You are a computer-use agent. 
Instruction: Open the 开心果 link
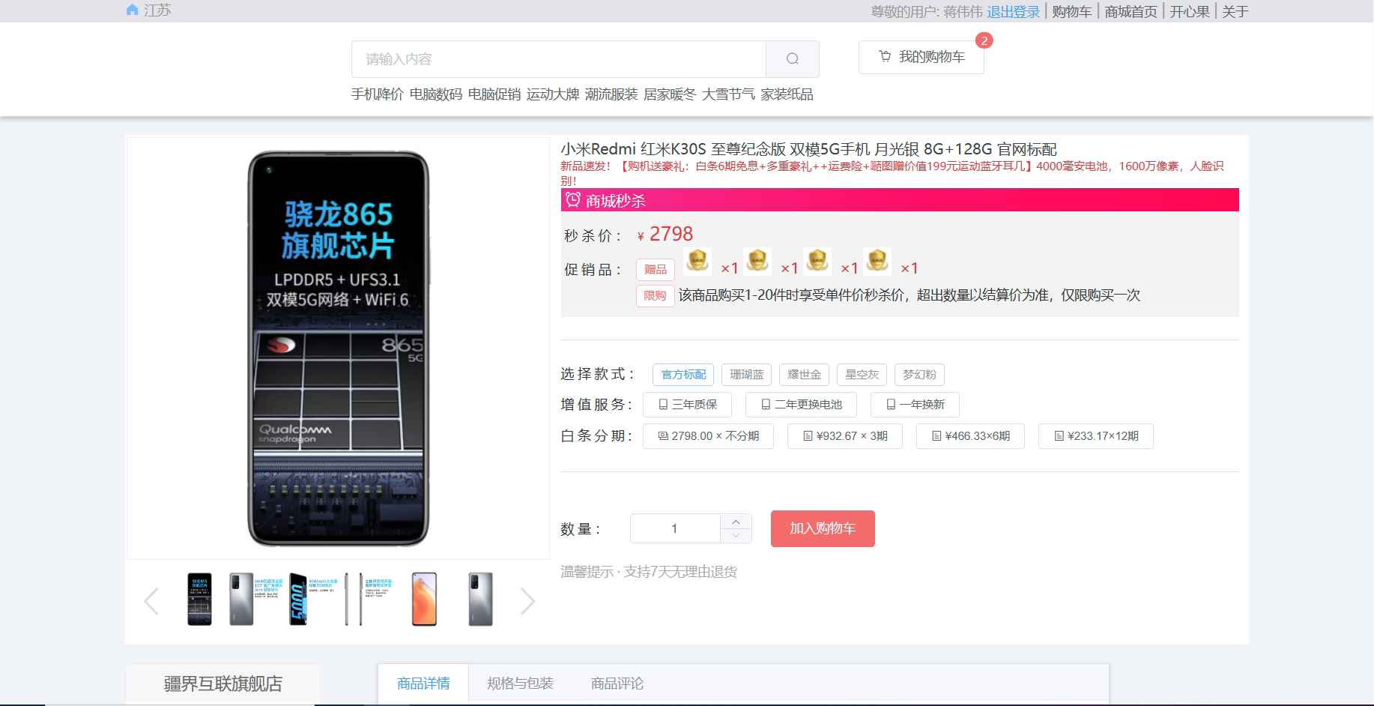pos(1190,11)
